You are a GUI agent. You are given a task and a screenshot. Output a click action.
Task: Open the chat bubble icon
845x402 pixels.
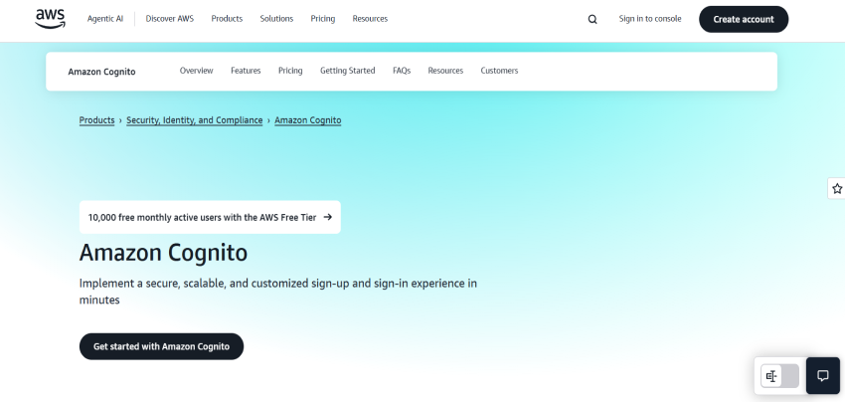822,375
